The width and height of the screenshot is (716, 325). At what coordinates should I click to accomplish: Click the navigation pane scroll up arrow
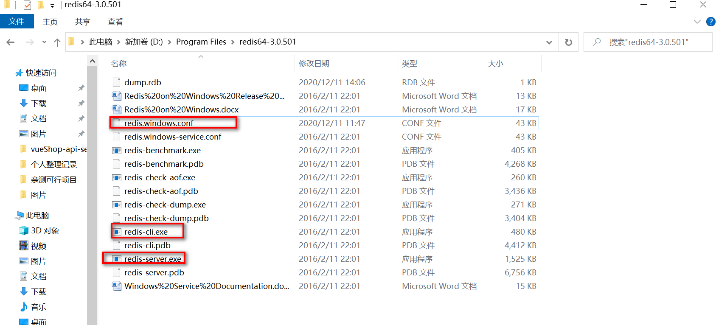pos(92,61)
